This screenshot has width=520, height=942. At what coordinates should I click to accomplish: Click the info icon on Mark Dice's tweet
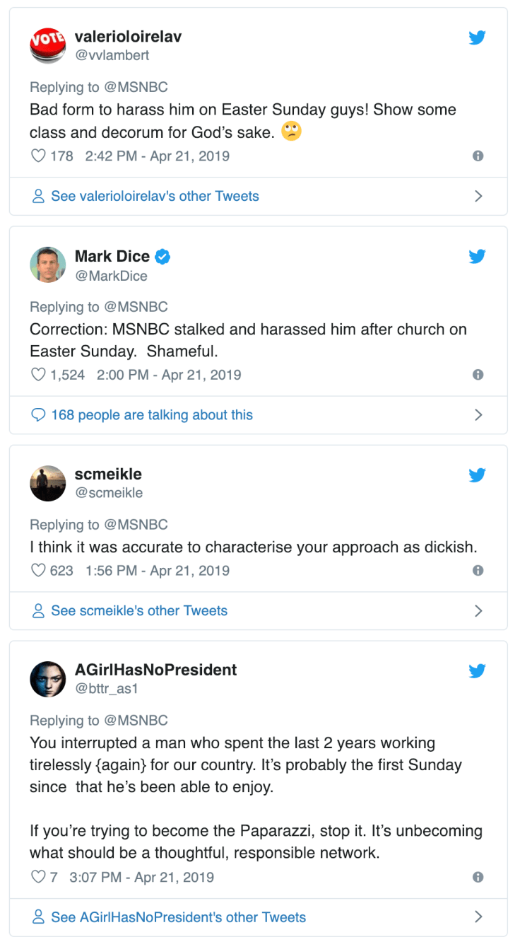tap(478, 375)
